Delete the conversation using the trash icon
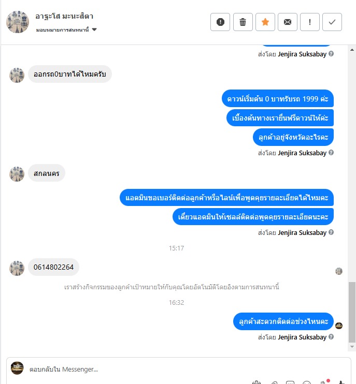The width and height of the screenshot is (356, 384). [243, 22]
